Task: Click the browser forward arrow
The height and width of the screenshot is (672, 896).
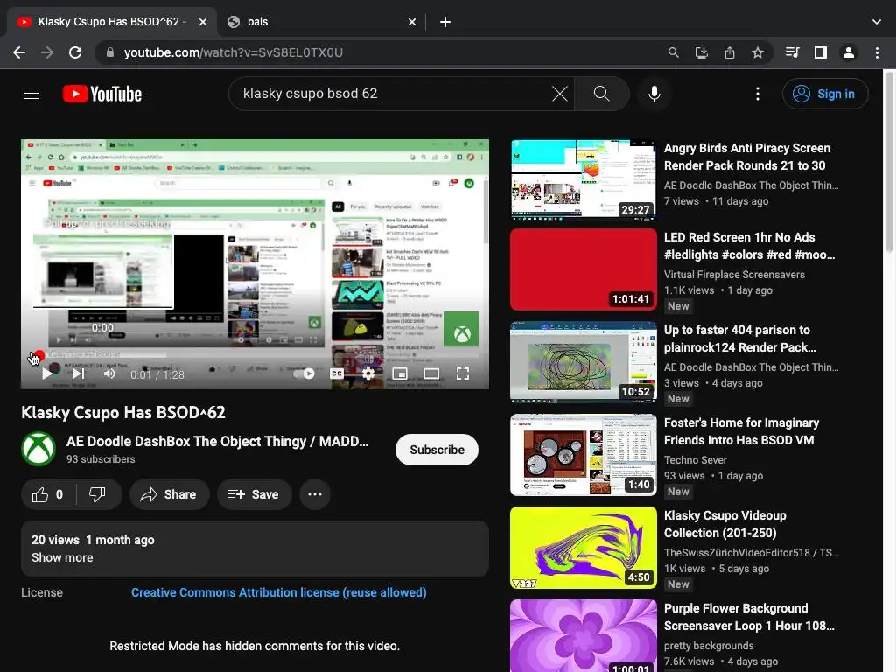Action: coord(47,52)
